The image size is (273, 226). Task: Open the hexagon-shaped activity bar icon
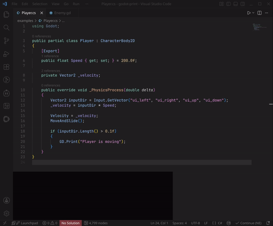[x=7, y=119]
